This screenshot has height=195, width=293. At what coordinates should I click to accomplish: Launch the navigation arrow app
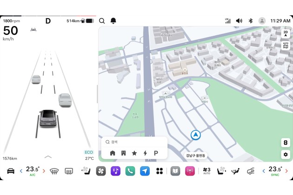(145, 171)
